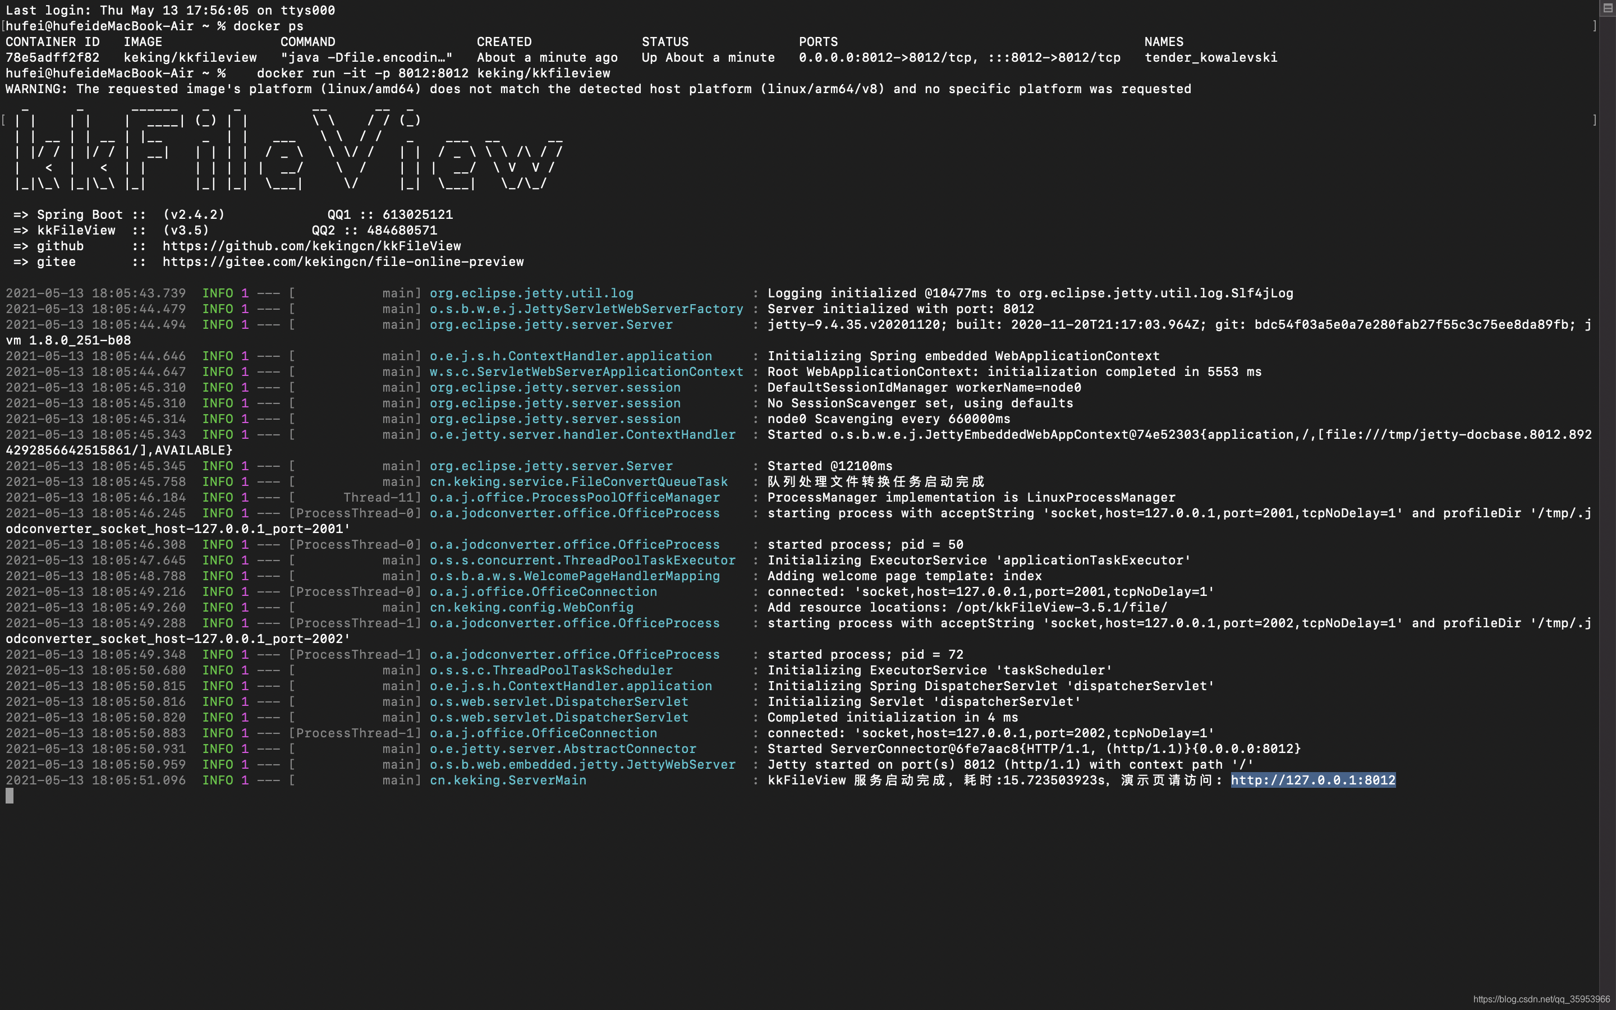Click the docker run command text
The height and width of the screenshot is (1010, 1616).
tap(433, 74)
